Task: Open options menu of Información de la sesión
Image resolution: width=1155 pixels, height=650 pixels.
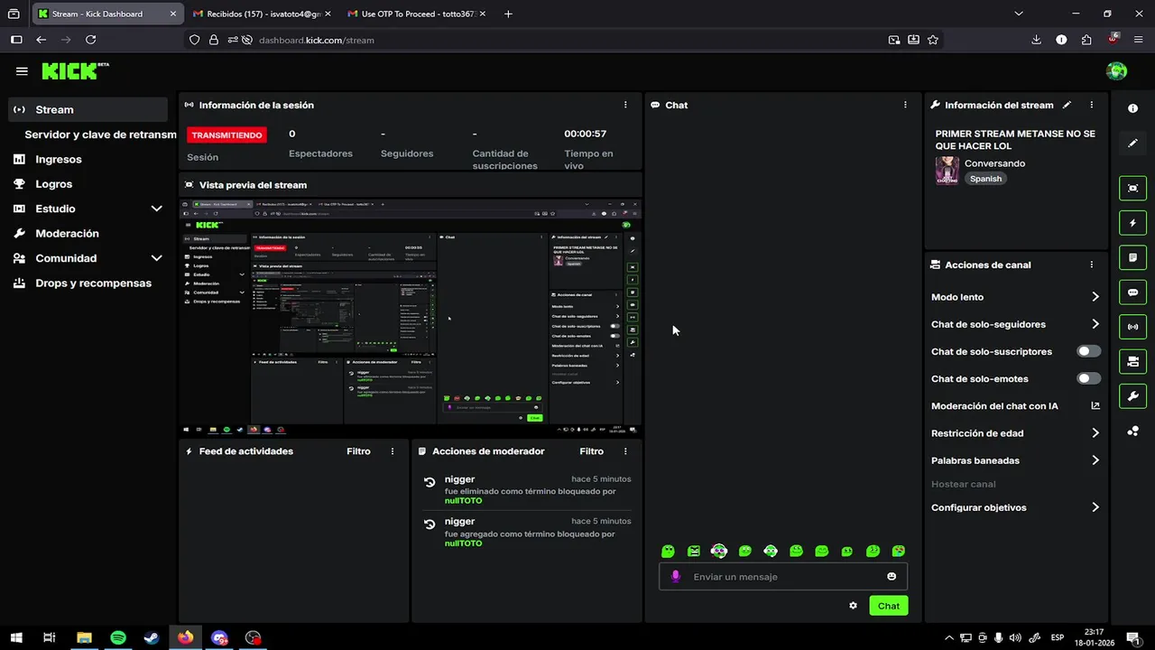Action: click(x=625, y=105)
